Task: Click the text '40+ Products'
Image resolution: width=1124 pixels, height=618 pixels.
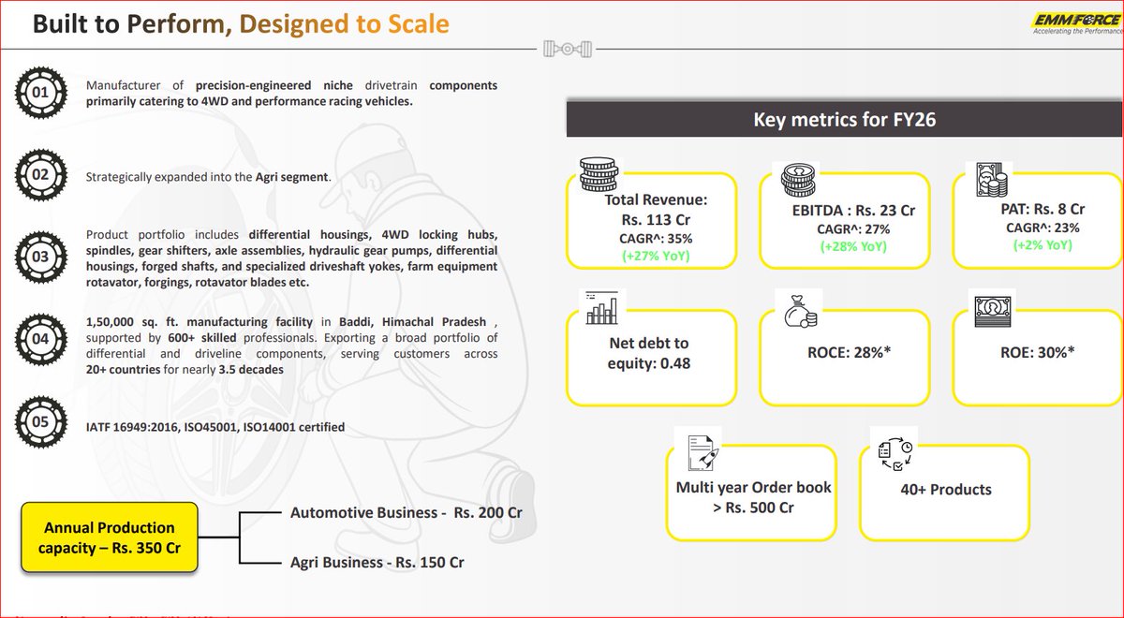Action: [x=945, y=489]
